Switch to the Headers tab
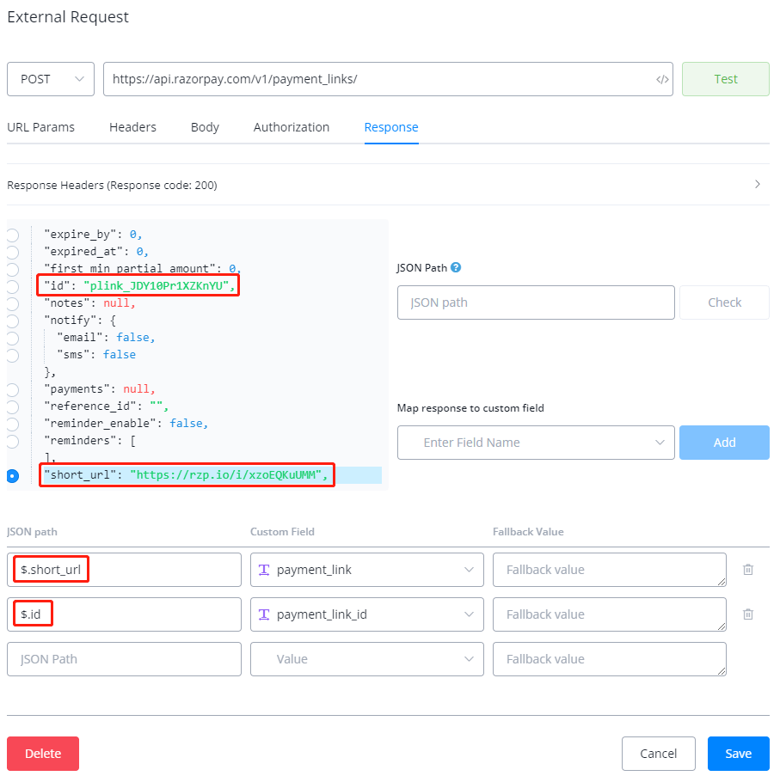Image resolution: width=780 pixels, height=776 pixels. [132, 127]
